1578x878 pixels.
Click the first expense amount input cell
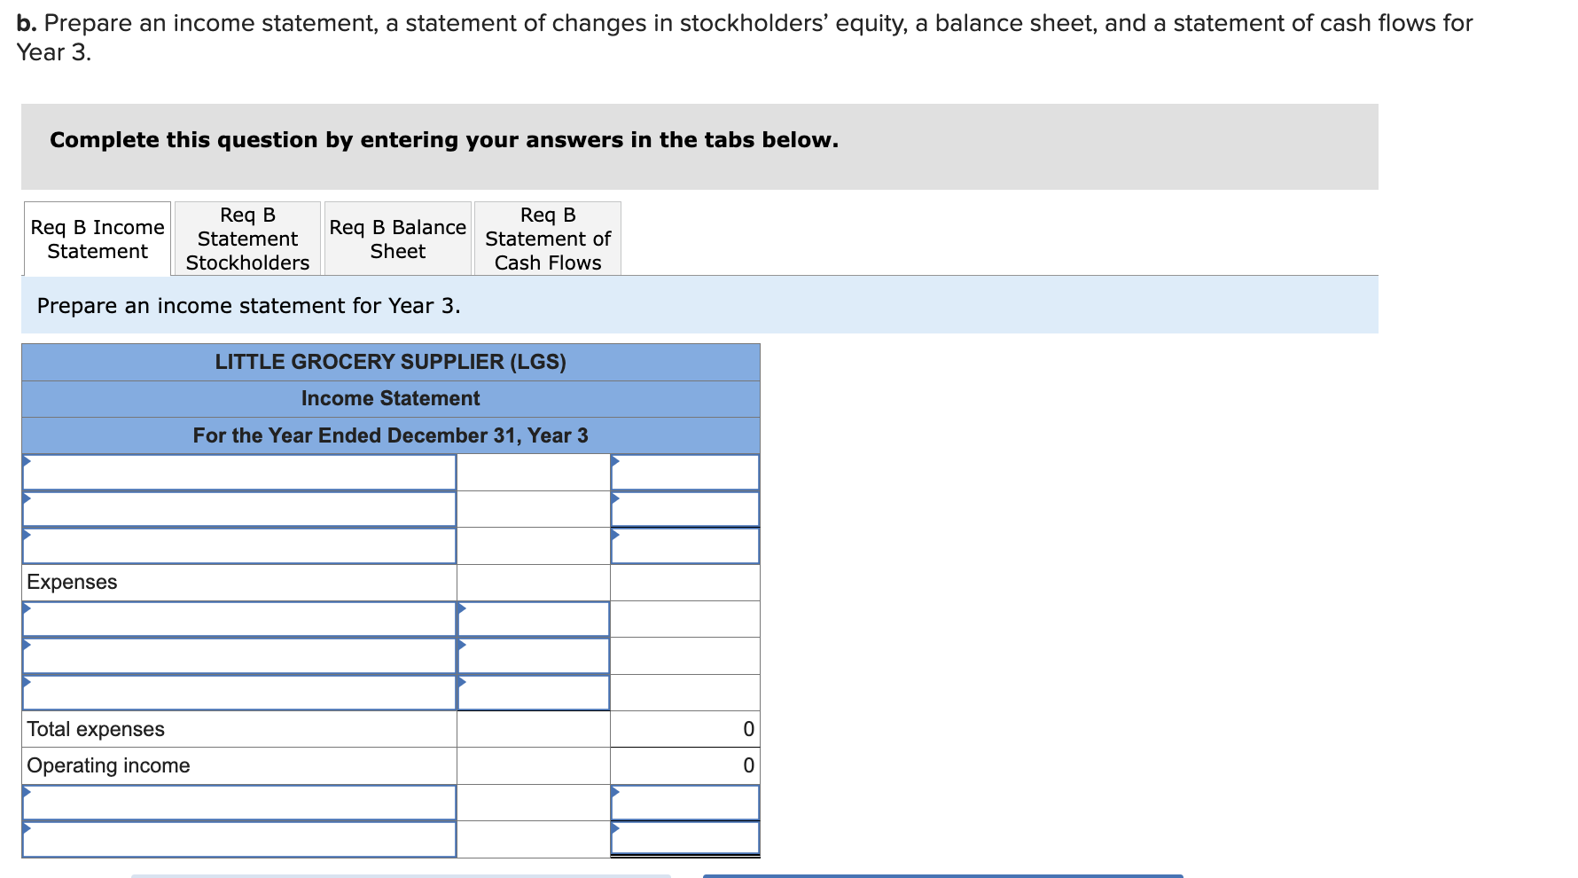(532, 618)
